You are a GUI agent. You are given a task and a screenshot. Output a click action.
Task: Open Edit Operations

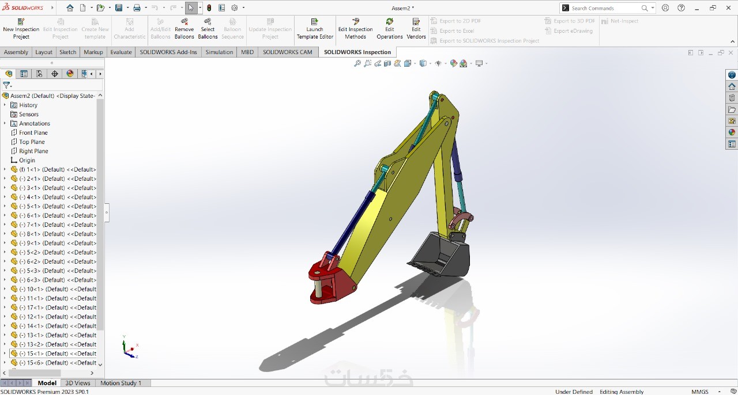tap(390, 29)
